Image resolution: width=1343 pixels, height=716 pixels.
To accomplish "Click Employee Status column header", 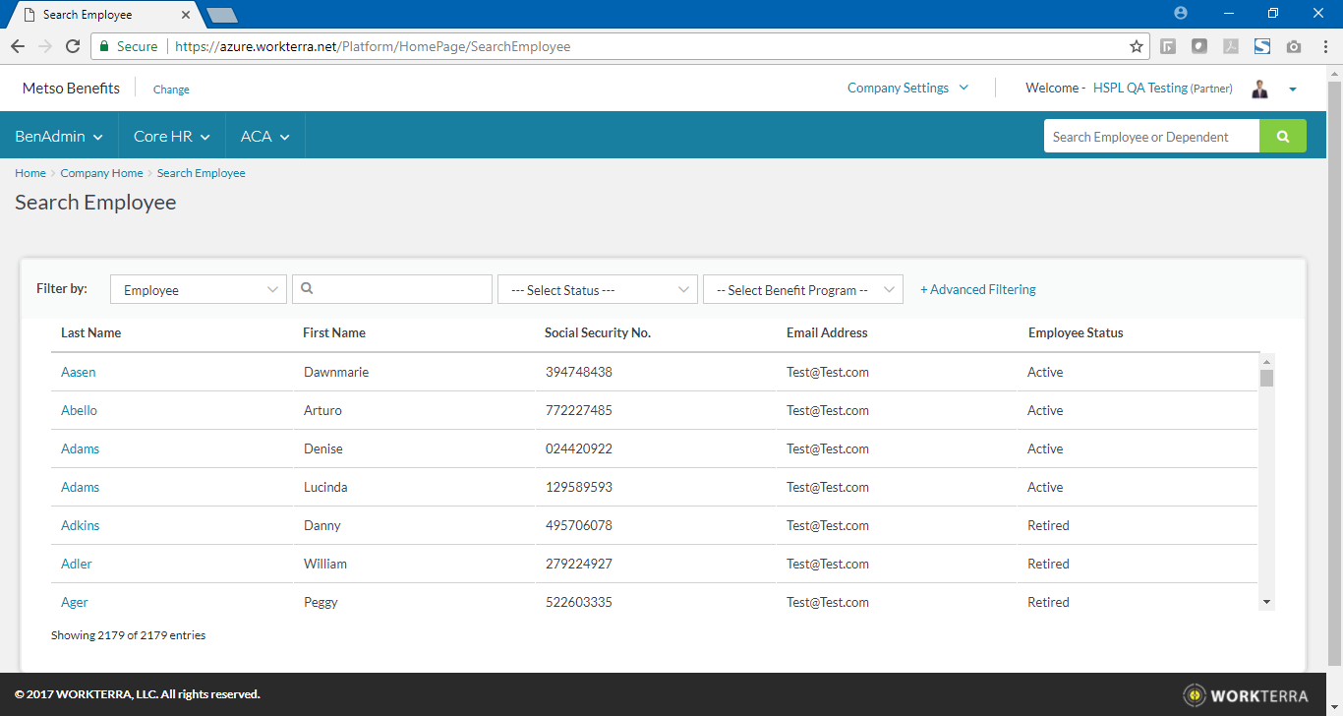I will (1076, 332).
